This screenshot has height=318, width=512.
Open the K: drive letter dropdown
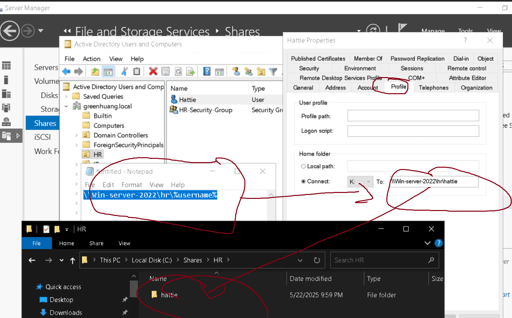[360, 181]
